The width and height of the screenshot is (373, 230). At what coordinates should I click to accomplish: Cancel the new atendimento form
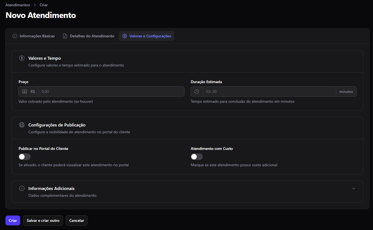click(77, 220)
